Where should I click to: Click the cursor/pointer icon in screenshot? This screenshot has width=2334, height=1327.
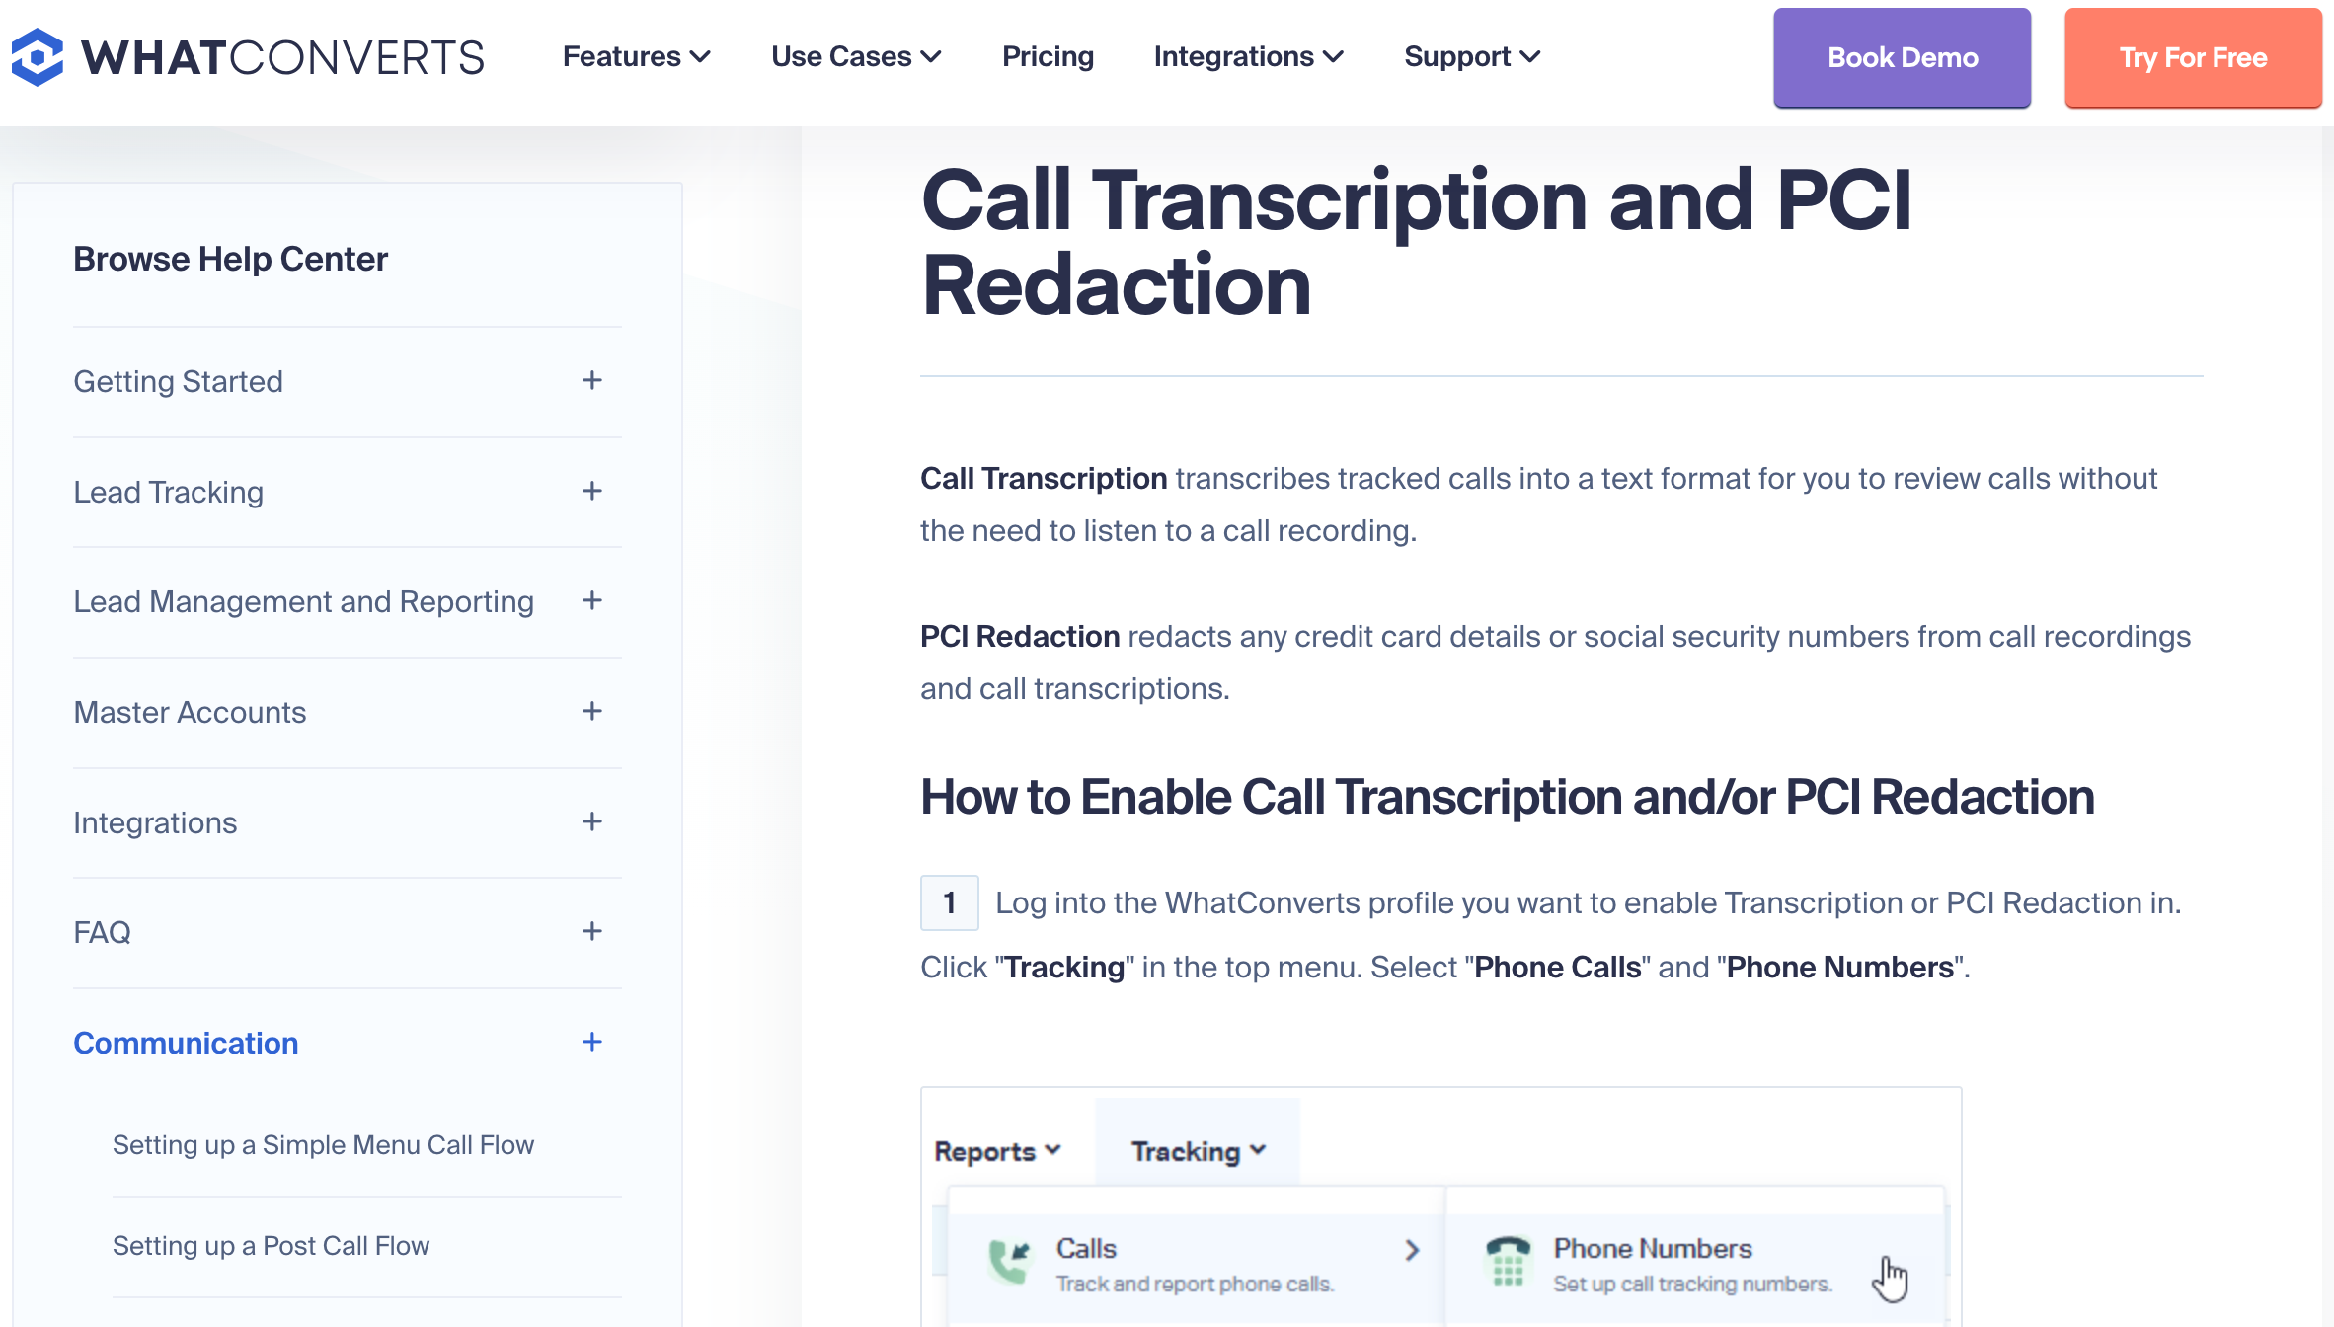[x=1892, y=1273]
